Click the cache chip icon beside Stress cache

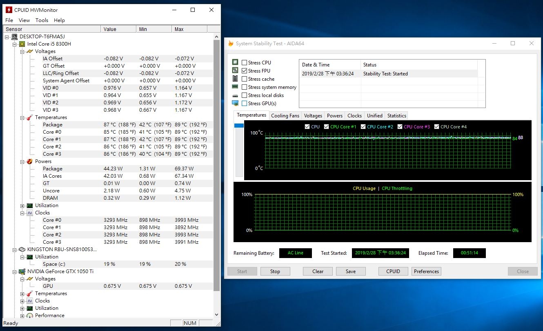click(x=235, y=79)
